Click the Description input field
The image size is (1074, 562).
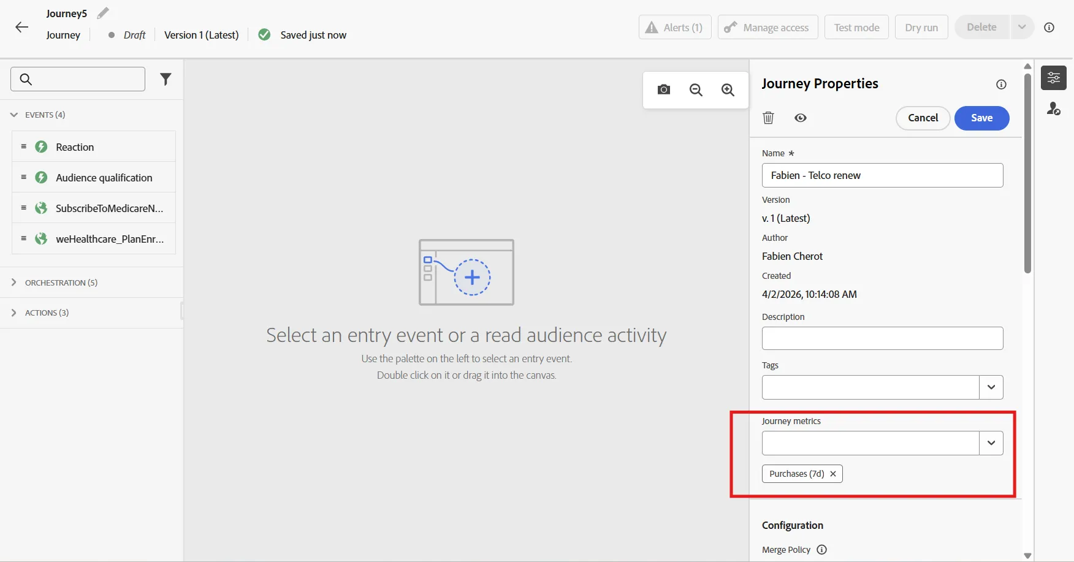point(883,338)
